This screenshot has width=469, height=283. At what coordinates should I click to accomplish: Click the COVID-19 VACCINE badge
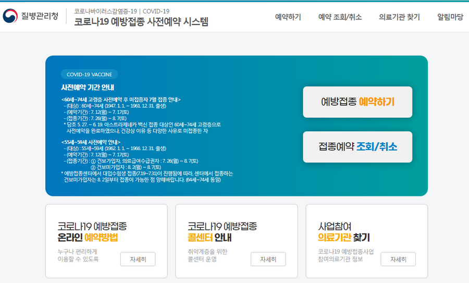pyautogui.click(x=90, y=74)
